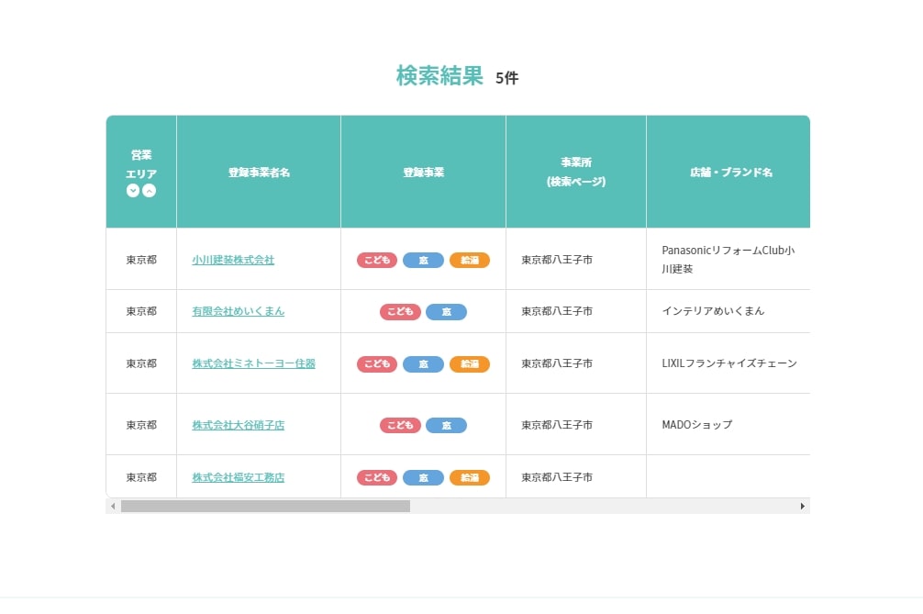923x614 pixels.
Task: Click the 登録事業者名 column header
Action: [x=259, y=172]
